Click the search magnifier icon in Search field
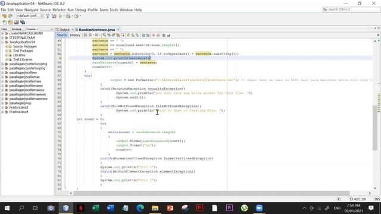This screenshot has width=381, height=214. [x=325, y=10]
